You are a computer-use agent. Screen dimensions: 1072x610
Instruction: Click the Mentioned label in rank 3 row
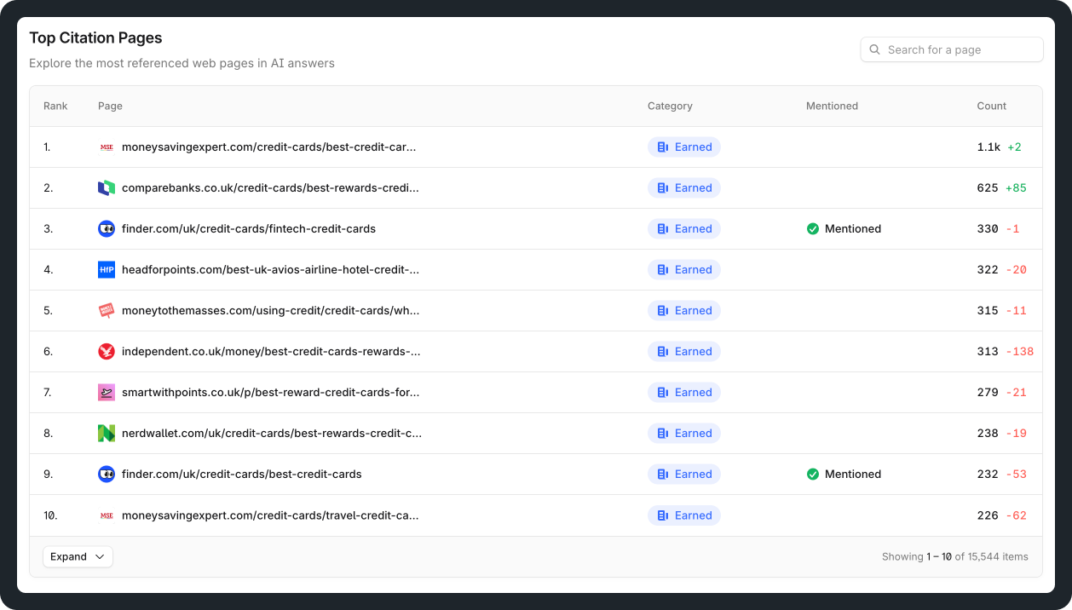tap(853, 229)
